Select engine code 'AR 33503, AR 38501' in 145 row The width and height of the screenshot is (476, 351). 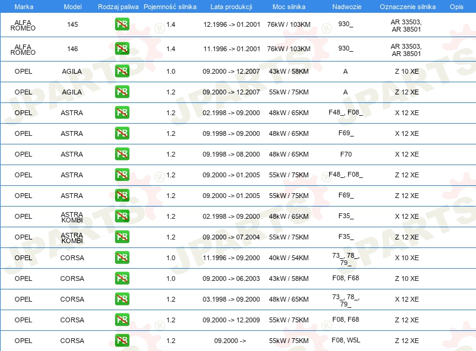pos(406,26)
